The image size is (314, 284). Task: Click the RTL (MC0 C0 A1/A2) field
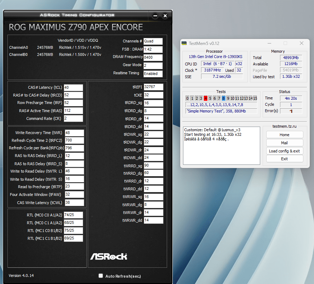point(73,215)
